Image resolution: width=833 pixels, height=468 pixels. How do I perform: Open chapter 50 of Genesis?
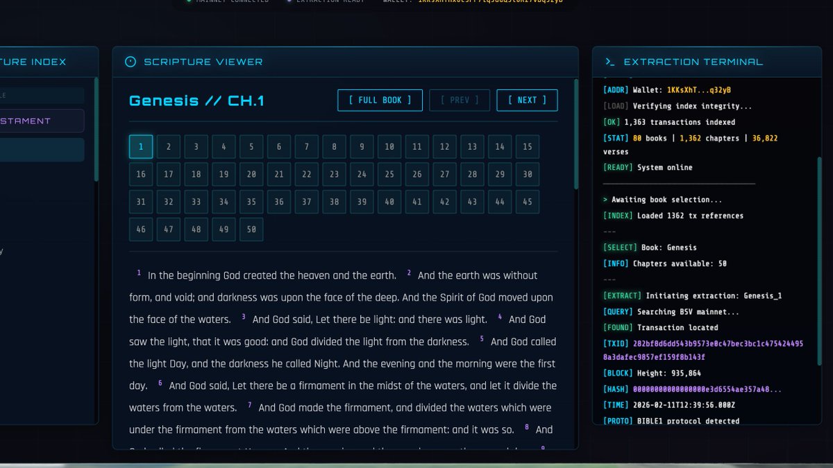click(251, 229)
